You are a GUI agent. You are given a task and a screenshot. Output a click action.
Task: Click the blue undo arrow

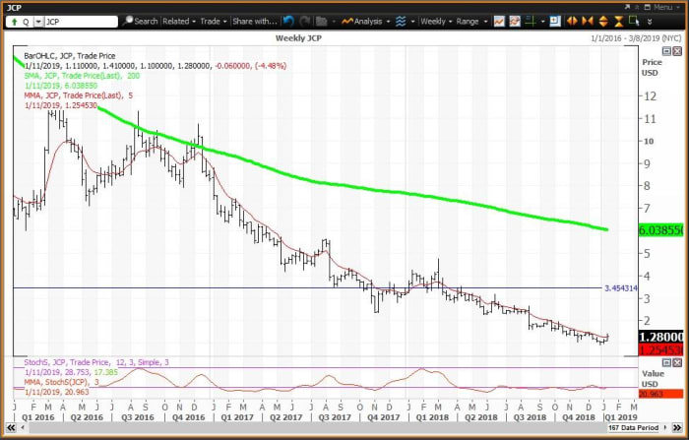[288, 20]
